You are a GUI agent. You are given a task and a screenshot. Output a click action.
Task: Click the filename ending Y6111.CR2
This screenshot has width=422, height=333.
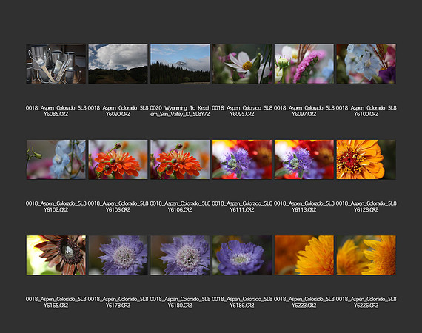click(242, 206)
